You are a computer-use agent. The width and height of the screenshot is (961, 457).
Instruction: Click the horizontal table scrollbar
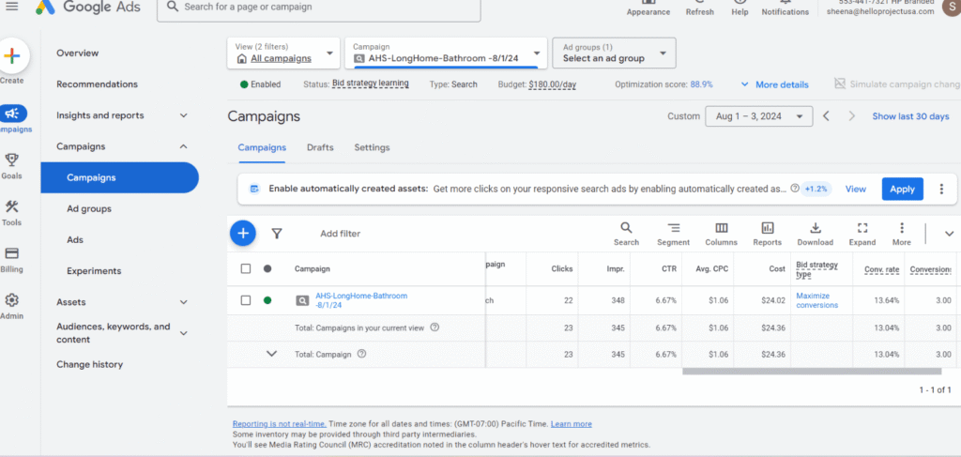click(812, 372)
